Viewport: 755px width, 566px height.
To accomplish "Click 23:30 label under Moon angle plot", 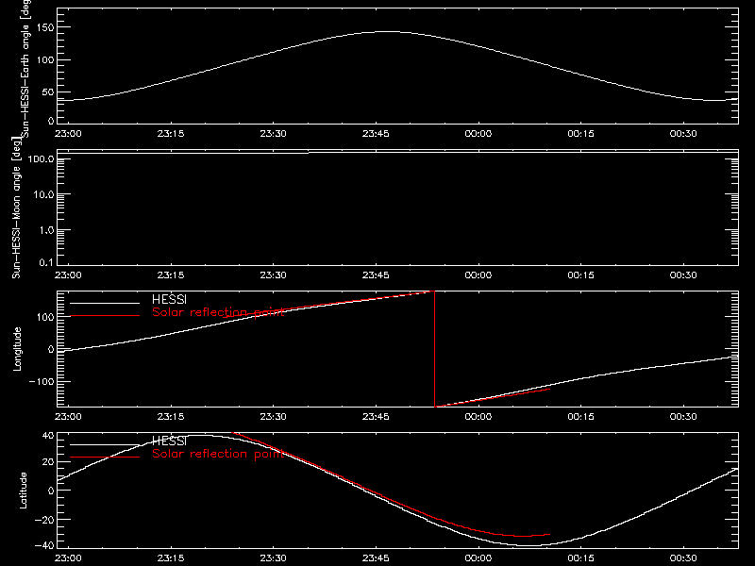I will pos(273,275).
